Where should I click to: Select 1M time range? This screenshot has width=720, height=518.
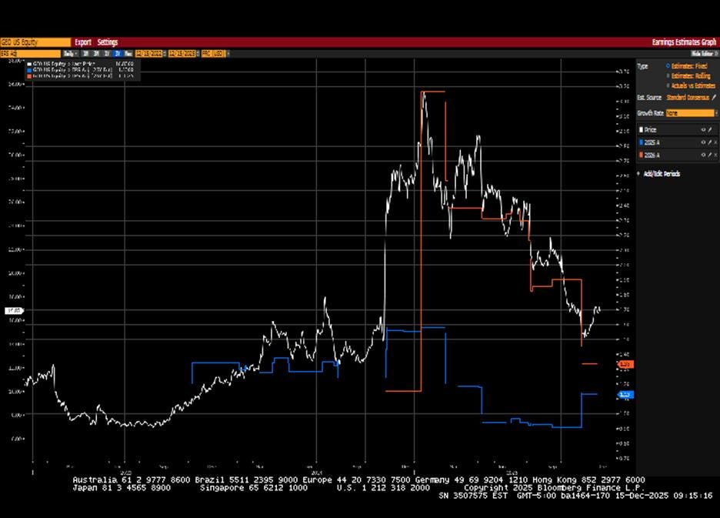pyautogui.click(x=85, y=54)
